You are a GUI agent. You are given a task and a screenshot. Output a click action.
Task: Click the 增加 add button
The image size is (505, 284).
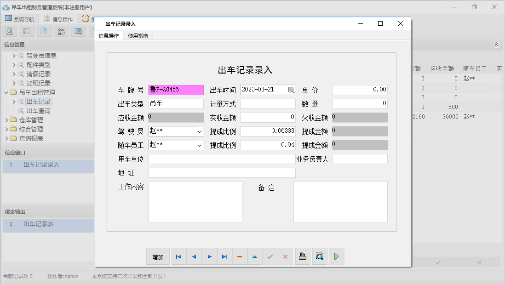[x=158, y=256]
